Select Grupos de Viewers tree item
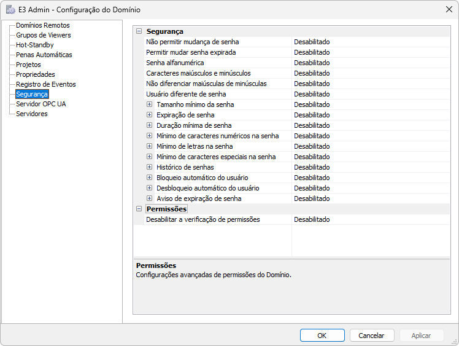Image resolution: width=459 pixels, height=346 pixels. [x=43, y=35]
